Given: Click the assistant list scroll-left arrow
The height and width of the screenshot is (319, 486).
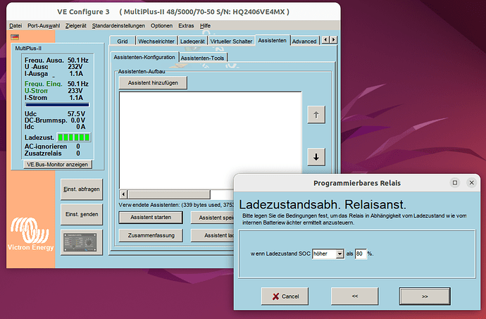Looking at the screenshot, I should tap(123, 194).
